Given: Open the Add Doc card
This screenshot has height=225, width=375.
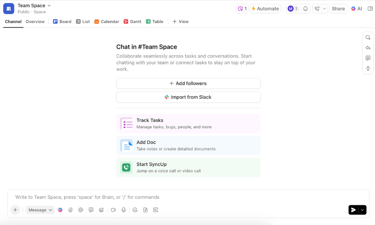Looking at the screenshot, I should pyautogui.click(x=188, y=145).
